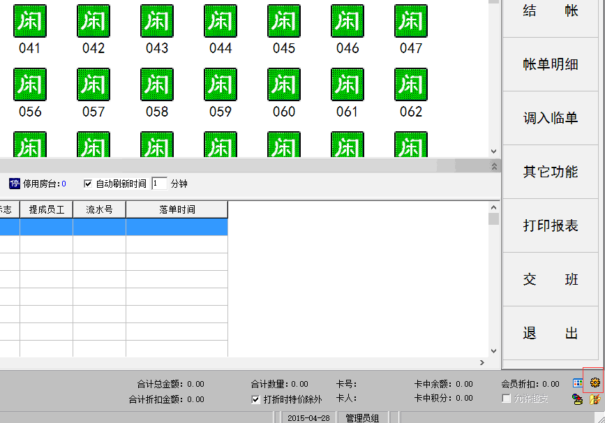Viewport: 605px width, 423px height.
Task: Click the gear settings icon
Action: coord(595,383)
